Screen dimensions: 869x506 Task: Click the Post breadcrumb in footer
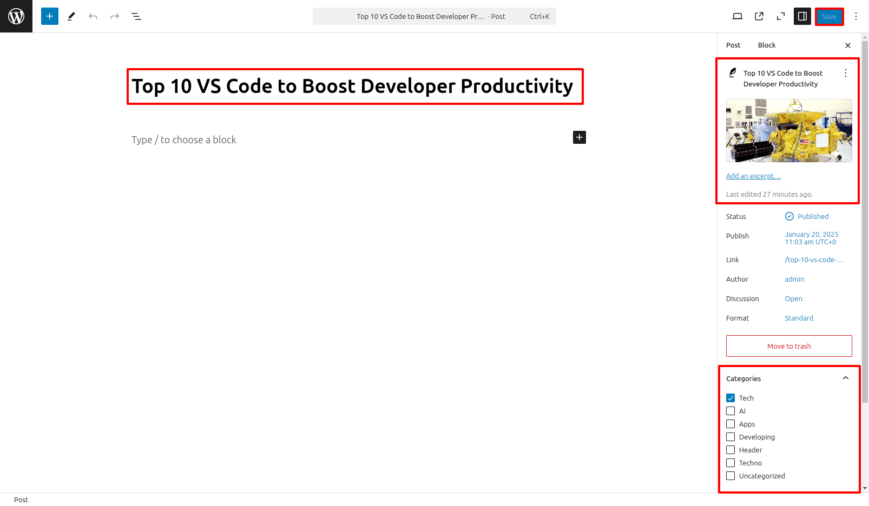21,500
